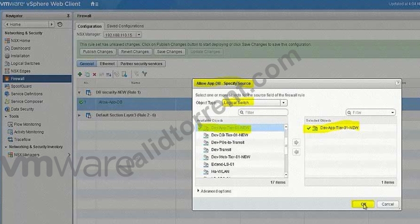This screenshot has height=224, width=420.
Task: Select Dev-Transit in available objects
Action: (221, 150)
